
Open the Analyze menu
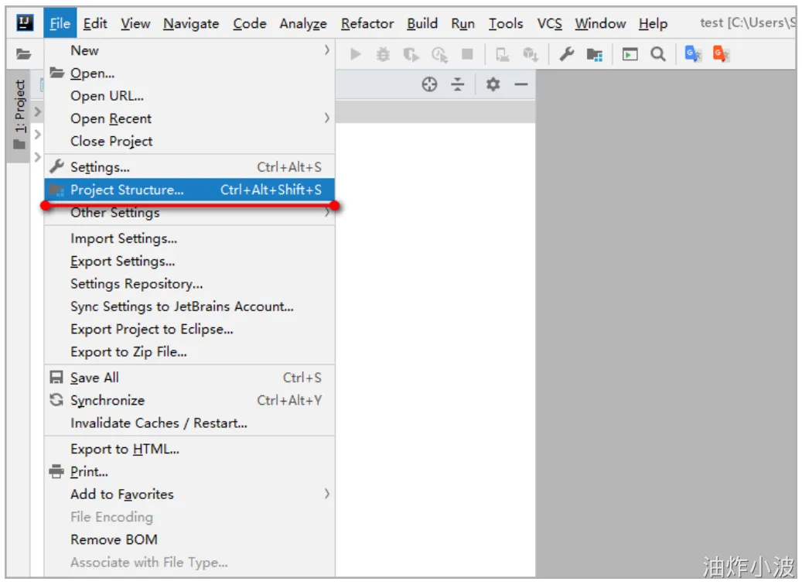point(303,23)
